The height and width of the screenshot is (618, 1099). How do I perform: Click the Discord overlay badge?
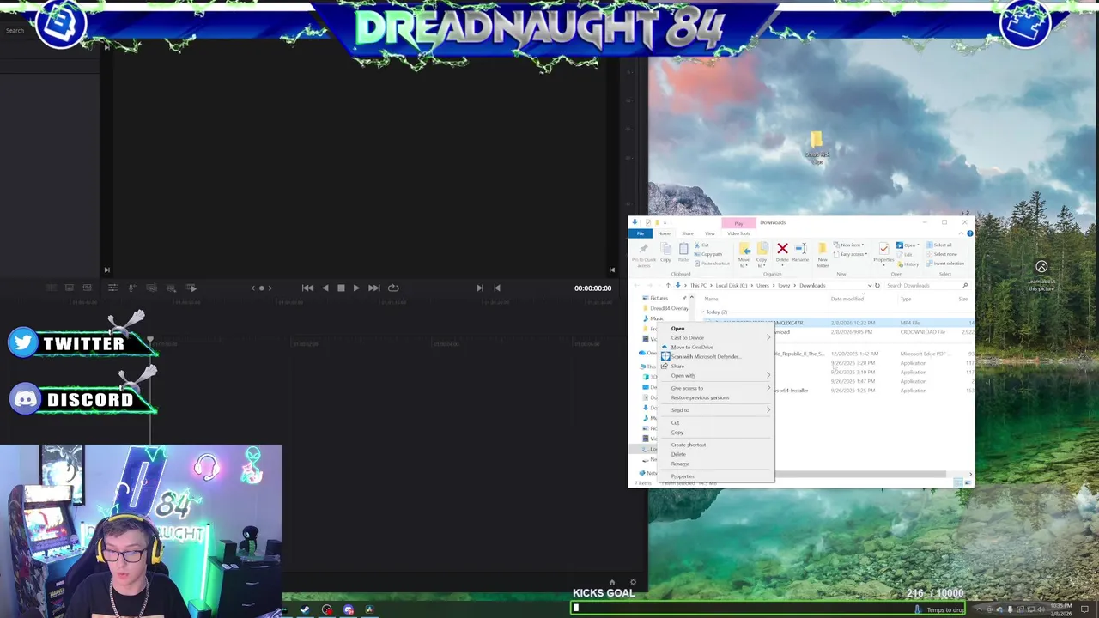82,399
